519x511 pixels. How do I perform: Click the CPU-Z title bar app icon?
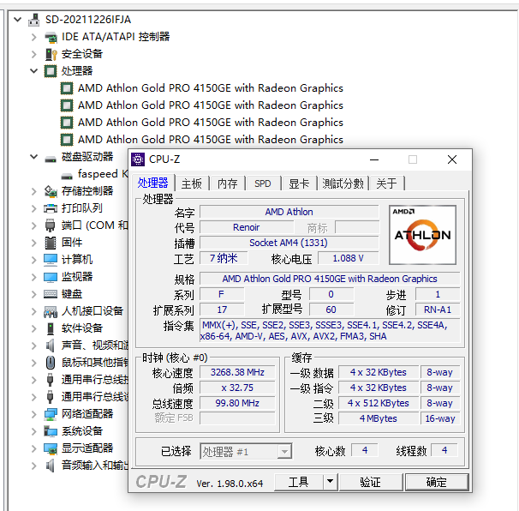[x=138, y=159]
